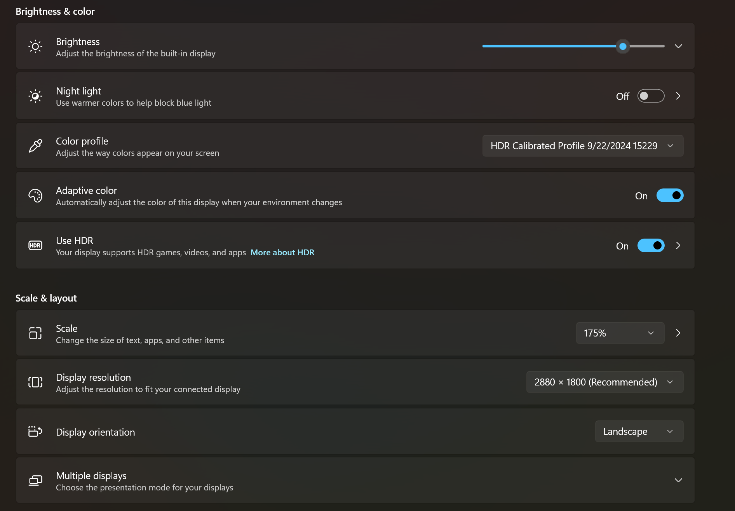Click the Scale icon
Image resolution: width=735 pixels, height=511 pixels.
click(35, 333)
